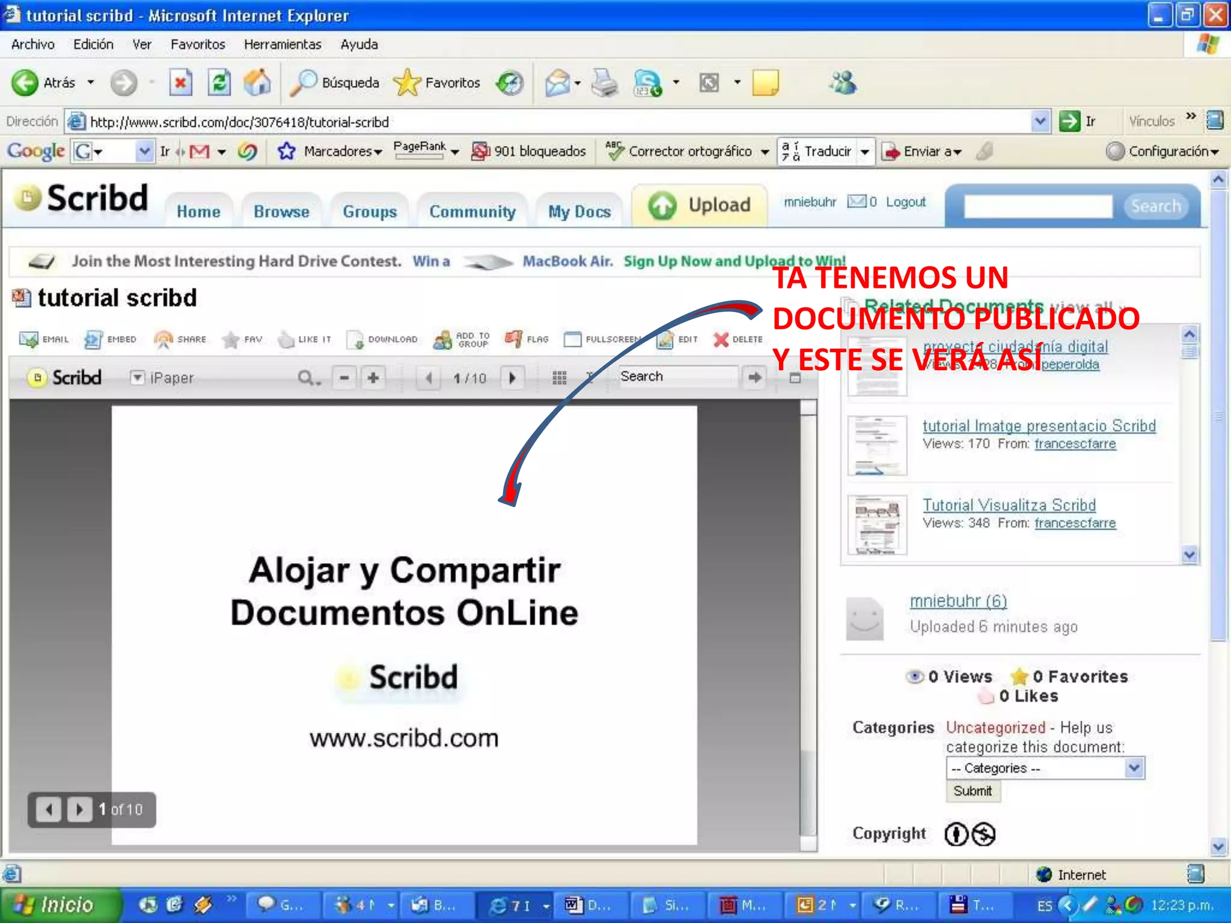Submit the document category
This screenshot has height=923, width=1231.
[973, 791]
